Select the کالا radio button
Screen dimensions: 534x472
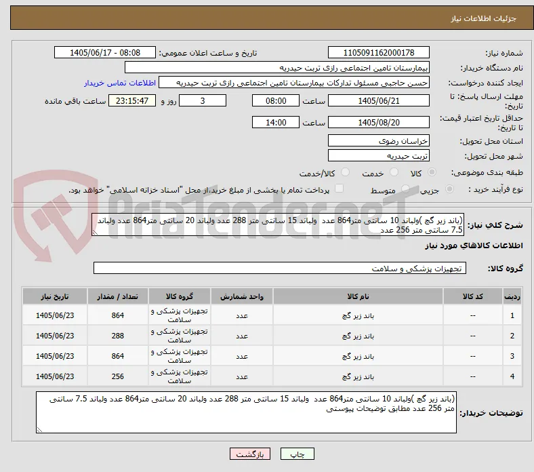click(432, 172)
